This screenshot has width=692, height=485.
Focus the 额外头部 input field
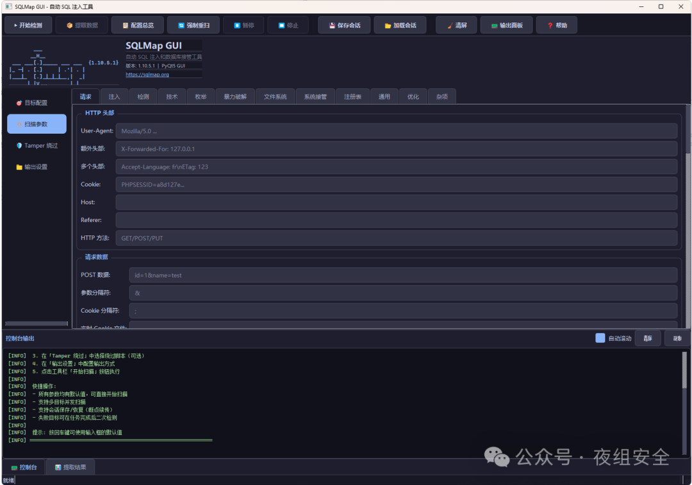397,149
